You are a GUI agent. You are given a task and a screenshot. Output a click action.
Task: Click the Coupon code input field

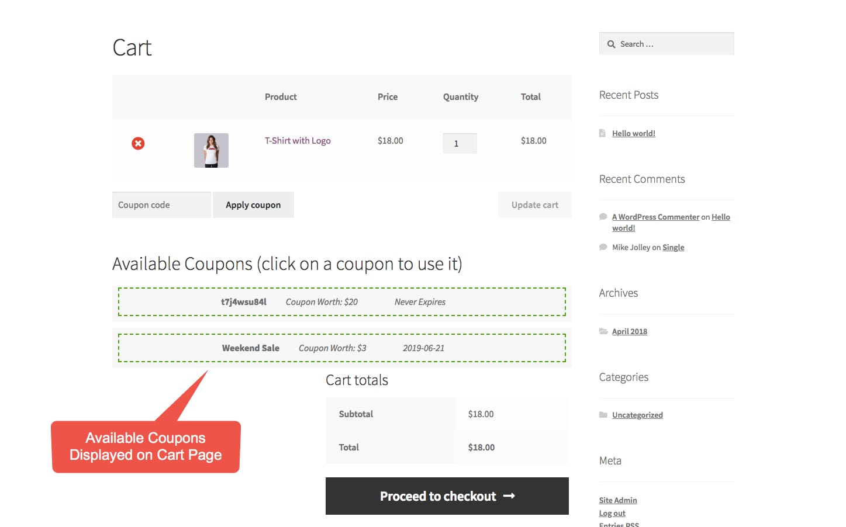point(161,205)
